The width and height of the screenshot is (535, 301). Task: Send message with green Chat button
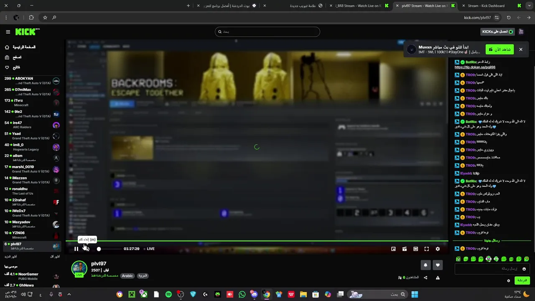(x=522, y=281)
